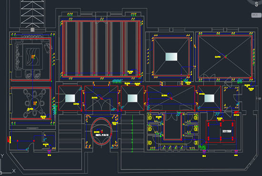Select the green vertical line in the stair area
Viewport: 262px width, 176px height.
[132, 134]
